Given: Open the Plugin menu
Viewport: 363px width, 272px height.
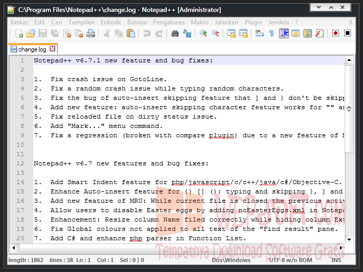Looking at the screenshot, I should click(x=253, y=22).
